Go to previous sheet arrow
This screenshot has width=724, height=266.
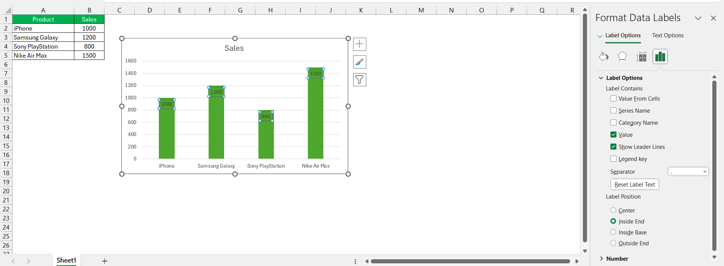click(x=13, y=261)
